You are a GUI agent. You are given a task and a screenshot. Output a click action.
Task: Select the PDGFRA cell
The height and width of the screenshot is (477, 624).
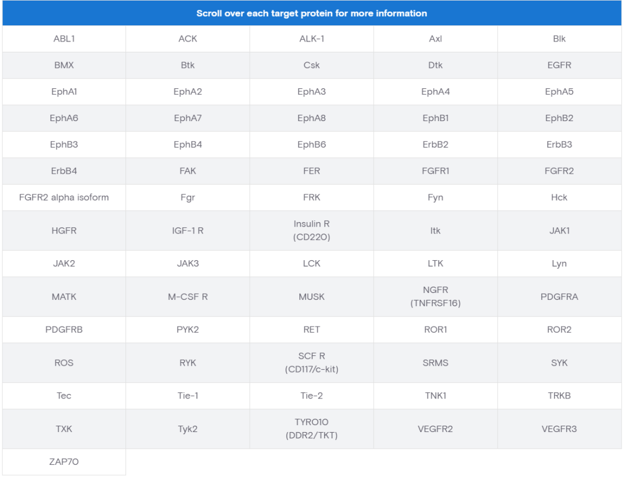pyautogui.click(x=559, y=296)
